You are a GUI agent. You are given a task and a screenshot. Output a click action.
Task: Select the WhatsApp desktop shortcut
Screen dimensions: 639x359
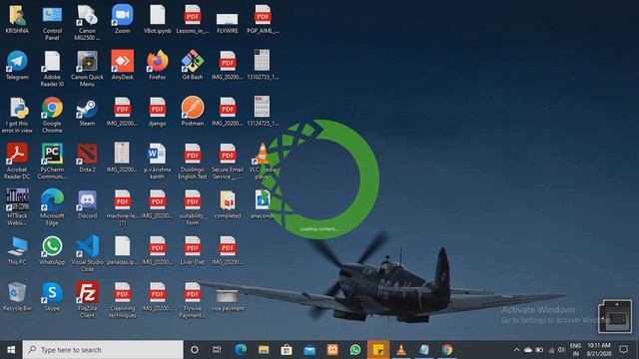click(x=52, y=250)
